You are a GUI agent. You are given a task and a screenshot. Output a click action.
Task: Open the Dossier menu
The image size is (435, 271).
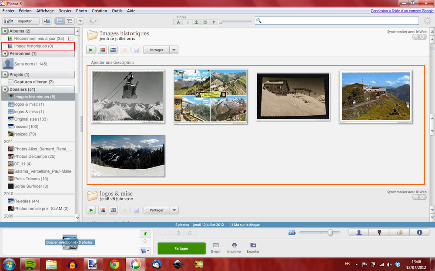click(65, 11)
